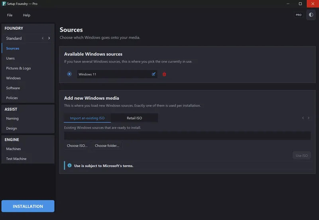Open the Policies page in sidebar
The width and height of the screenshot is (319, 220).
[28, 98]
